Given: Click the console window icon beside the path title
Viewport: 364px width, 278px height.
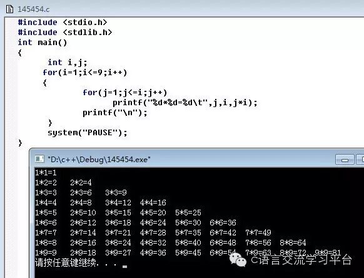Looking at the screenshot, I should 39,159.
